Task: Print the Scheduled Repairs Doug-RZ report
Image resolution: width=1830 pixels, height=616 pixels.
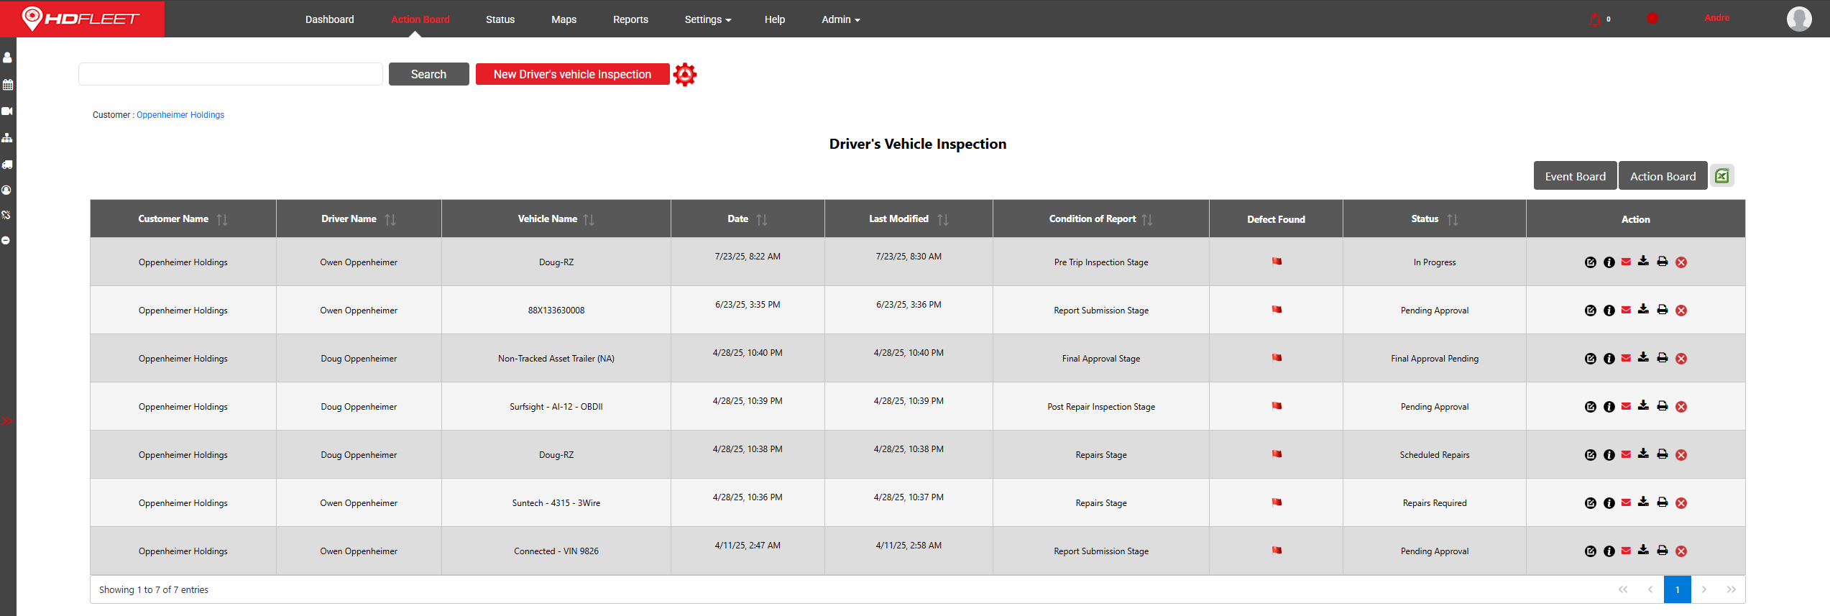Action: [x=1662, y=454]
